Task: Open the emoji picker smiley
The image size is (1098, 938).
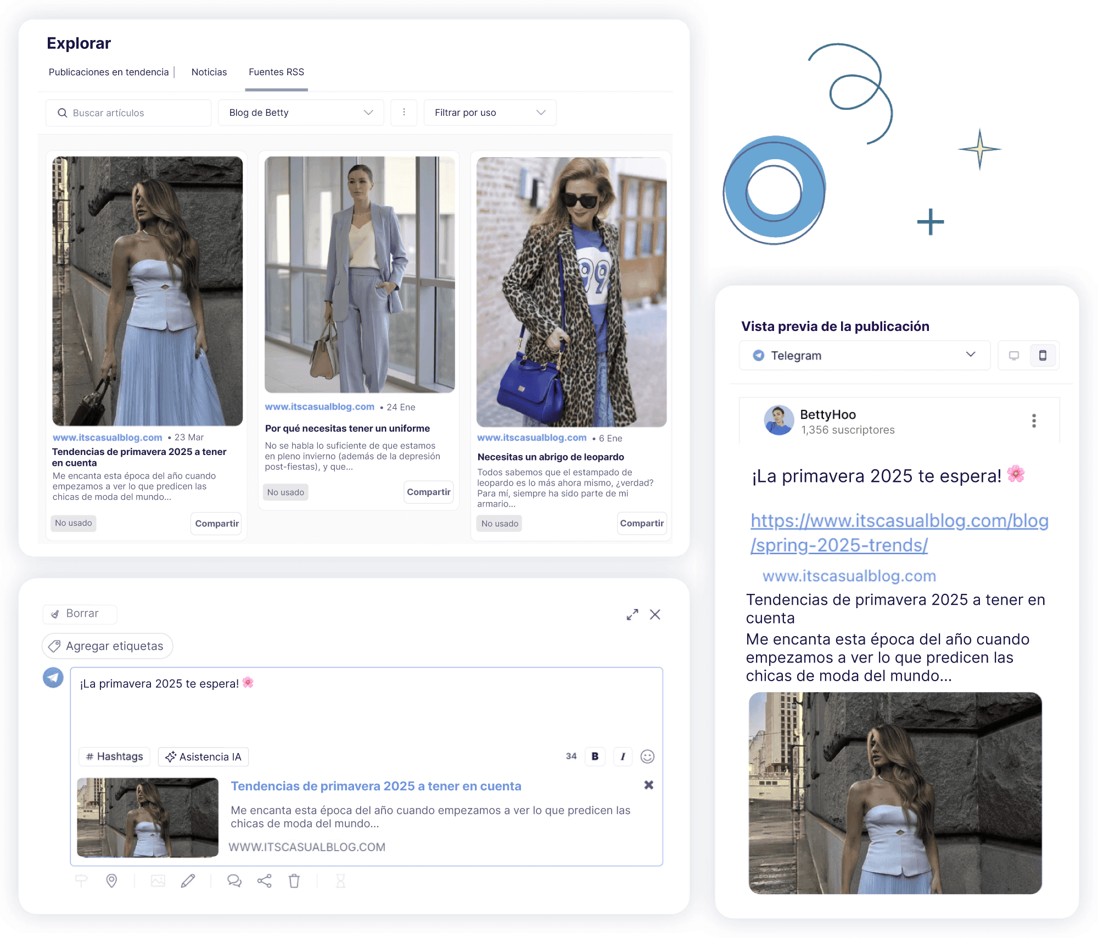Action: pos(647,756)
